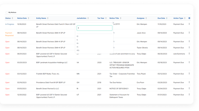Screen dimensions: 199x111
Task: Click assignee Tony Pisani
Action: pyautogui.click(x=141, y=74)
